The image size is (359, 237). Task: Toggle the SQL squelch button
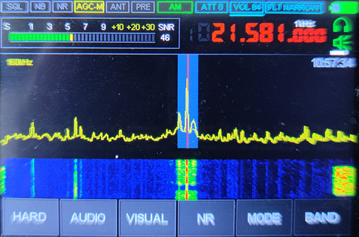coord(14,7)
